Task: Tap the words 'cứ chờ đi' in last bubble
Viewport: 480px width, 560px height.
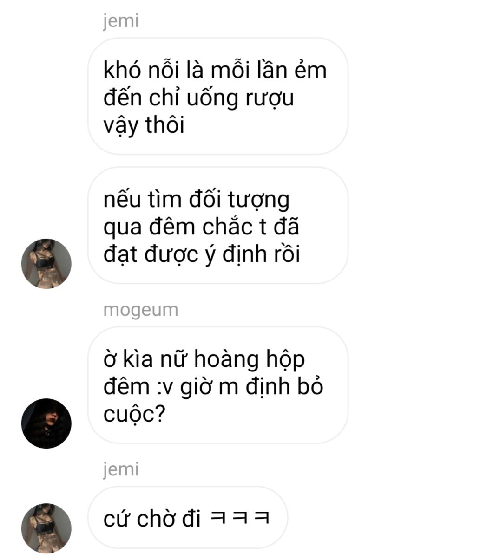Action: click(x=152, y=518)
